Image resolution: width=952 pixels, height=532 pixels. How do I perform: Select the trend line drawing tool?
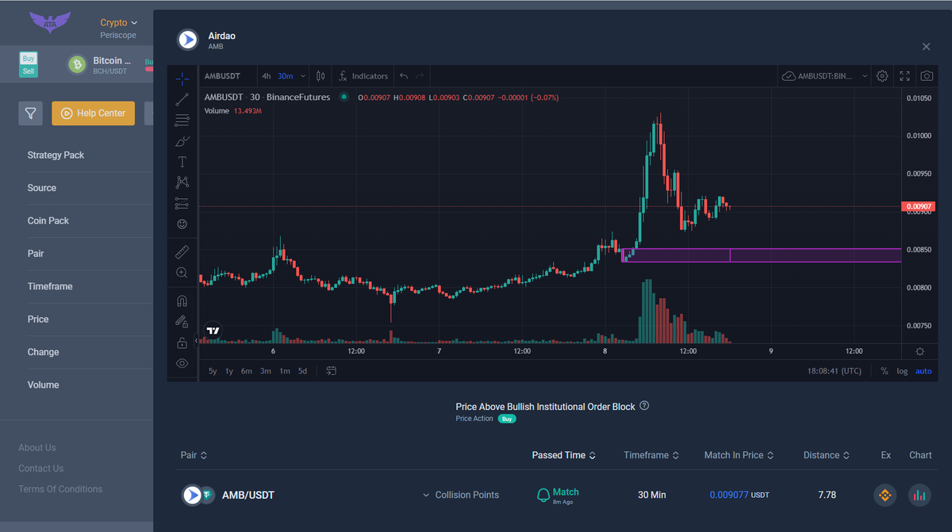coord(182,100)
